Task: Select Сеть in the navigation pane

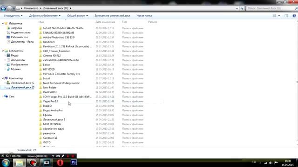Action: coord(12,96)
